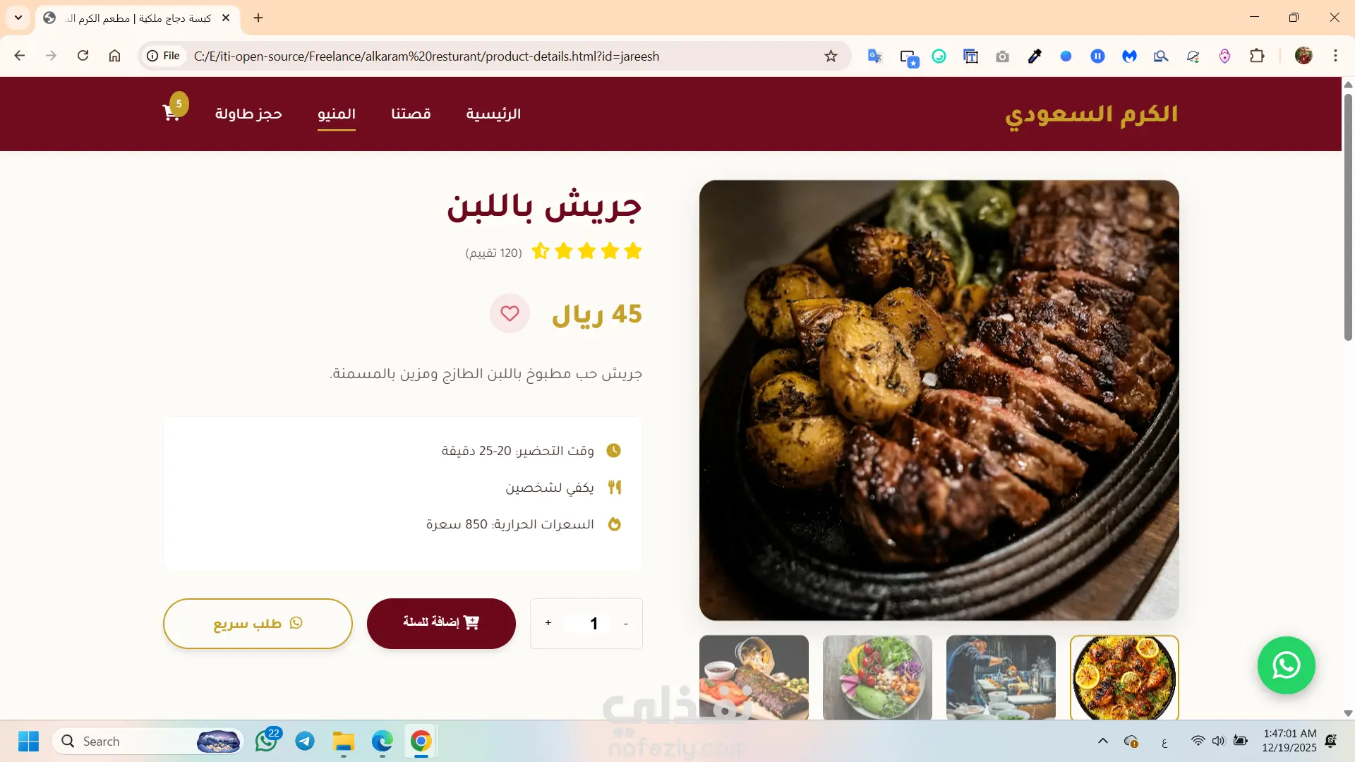Viewport: 1355px width, 762px height.
Task: Open the Chrome three-dot menu
Action: click(1335, 56)
